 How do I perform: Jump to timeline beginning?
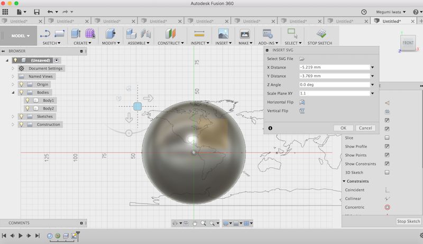point(4,236)
